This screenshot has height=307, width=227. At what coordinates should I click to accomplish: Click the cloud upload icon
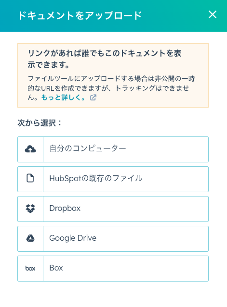click(30, 149)
